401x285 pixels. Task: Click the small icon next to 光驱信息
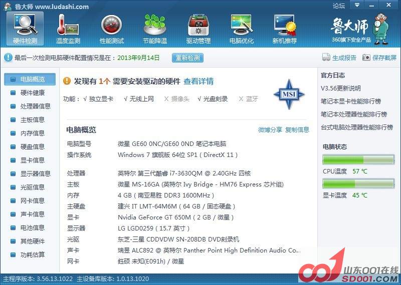pyautogui.click(x=13, y=187)
